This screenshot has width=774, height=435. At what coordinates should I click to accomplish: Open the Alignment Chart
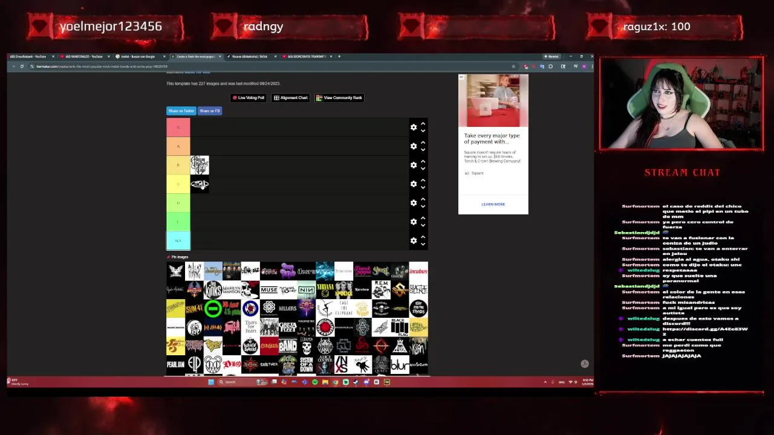pos(291,97)
